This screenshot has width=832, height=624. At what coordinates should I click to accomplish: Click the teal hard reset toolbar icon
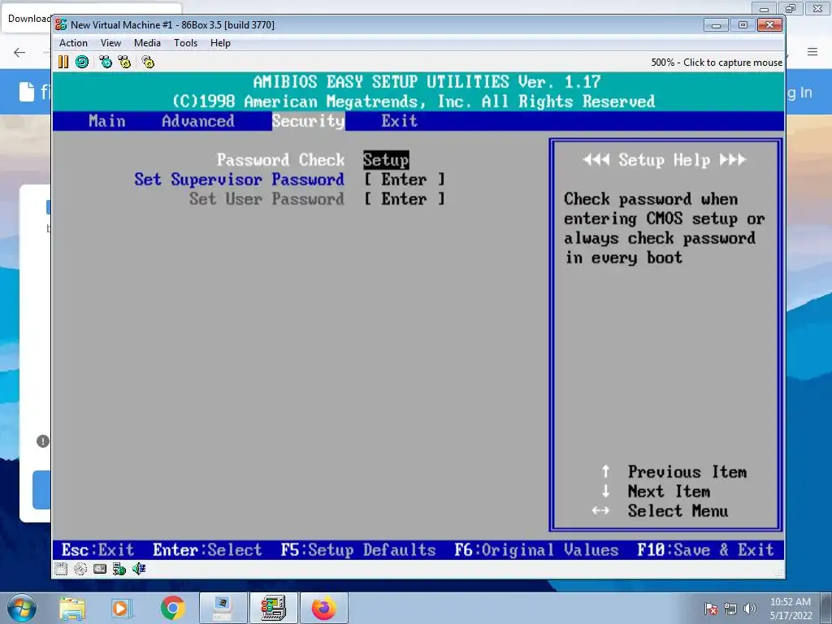pyautogui.click(x=82, y=62)
